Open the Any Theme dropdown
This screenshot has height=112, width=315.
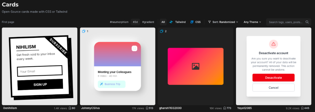coord(252,22)
